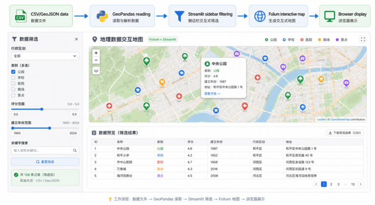Click blue school marker right of the popup top
Image resolution: width=375 pixels, height=205 pixels.
[x=265, y=58]
